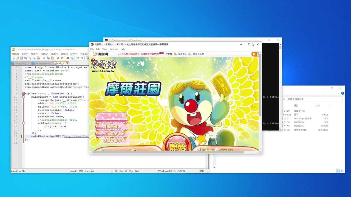Viewport: 351px width, 197px height.
Task: Click the 莊園回憶錄 cake button in game
Action: [x=111, y=127]
